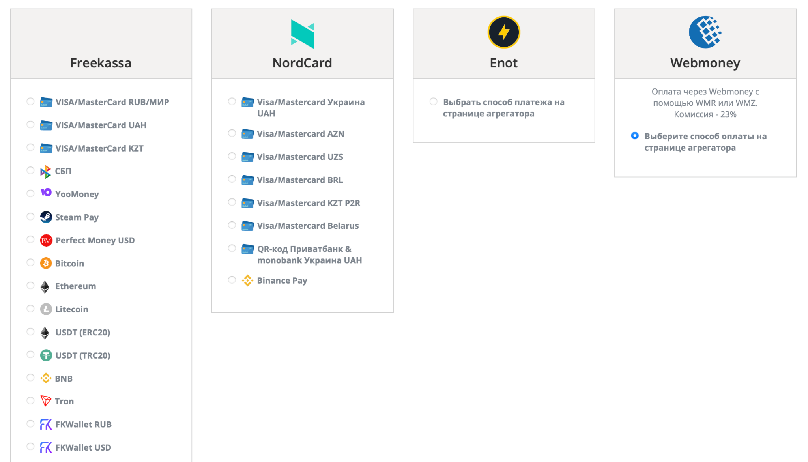Click the card icon beside Visa/Mastercard UZS
The height and width of the screenshot is (462, 808).
[x=248, y=157]
